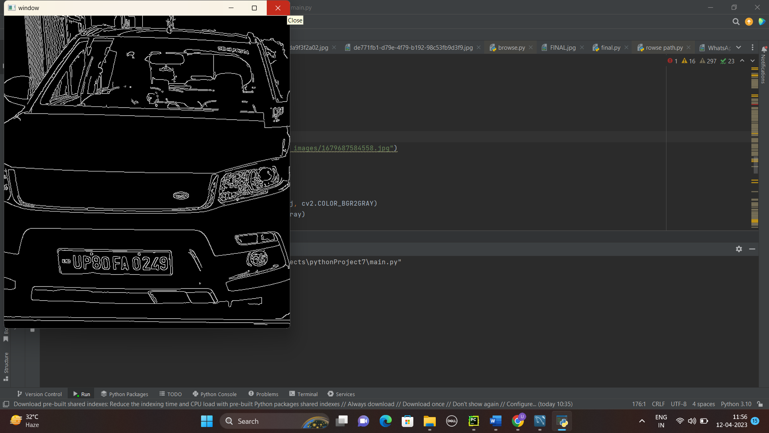Open Windows Start menu
This screenshot has height=433, width=769.
coord(207,421)
